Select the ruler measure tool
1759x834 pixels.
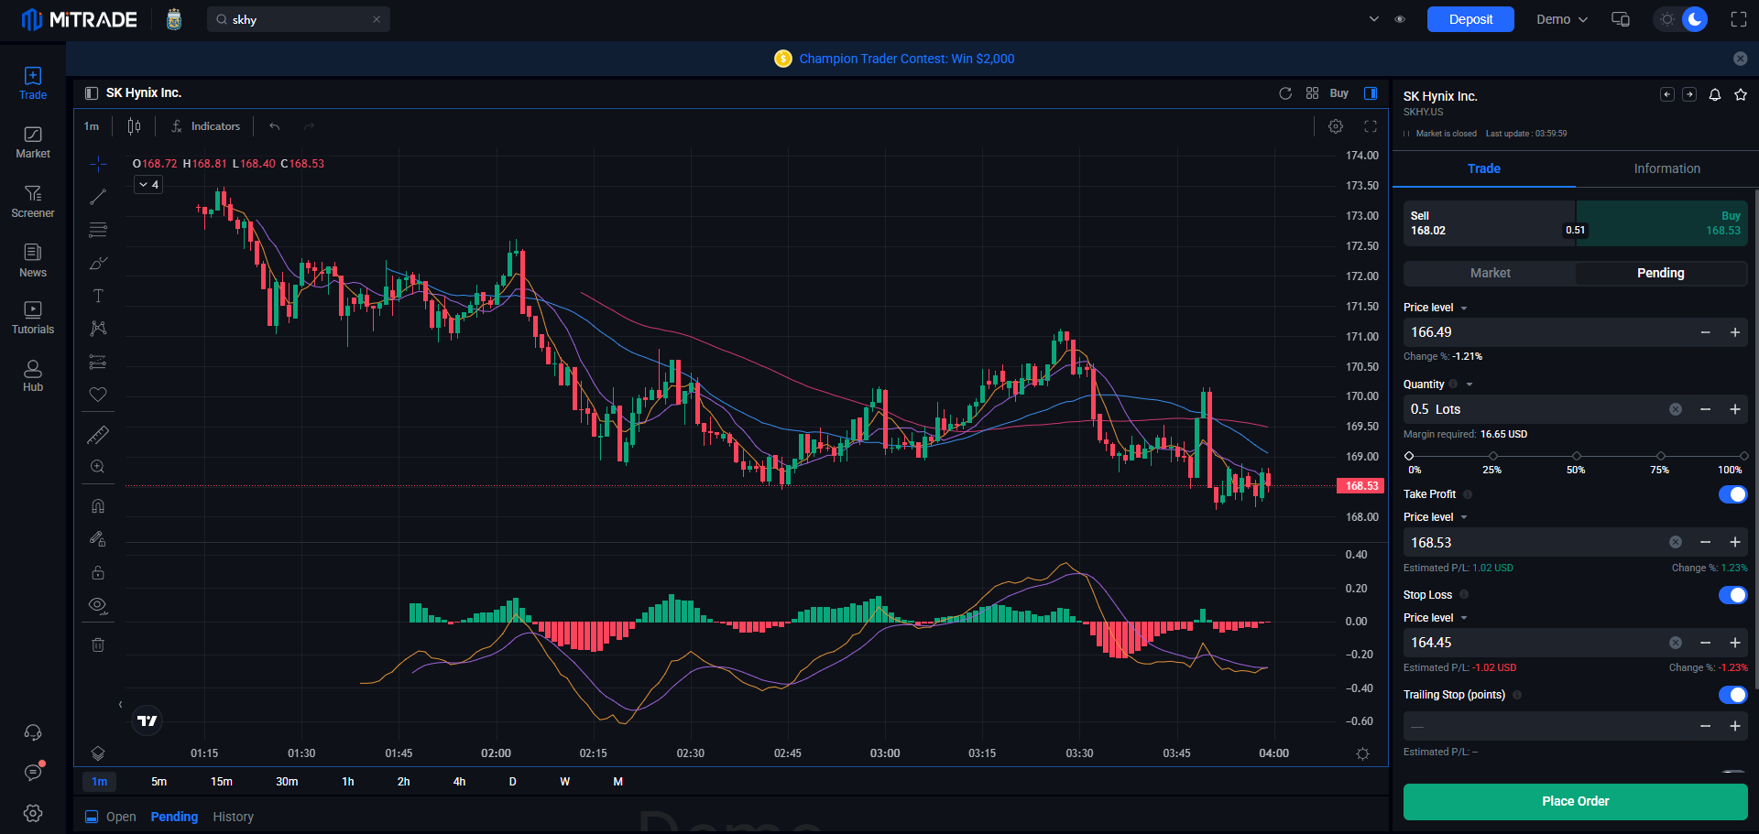coord(98,435)
